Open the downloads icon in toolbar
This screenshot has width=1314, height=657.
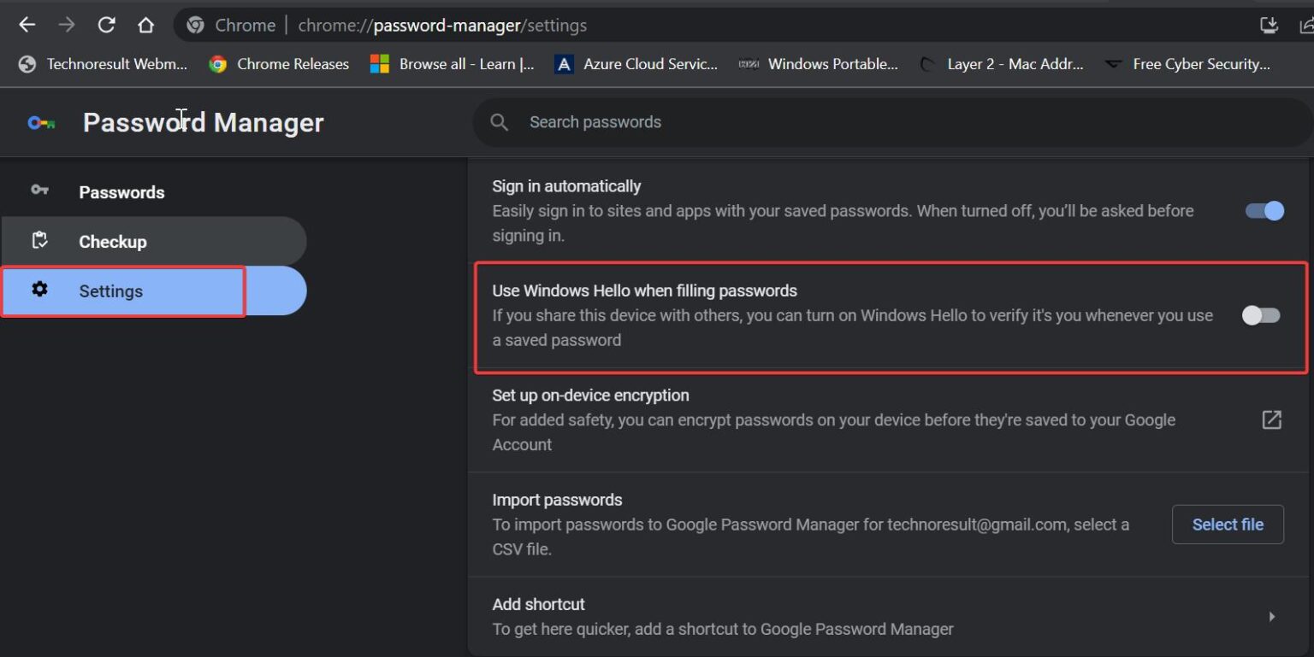pyautogui.click(x=1269, y=25)
